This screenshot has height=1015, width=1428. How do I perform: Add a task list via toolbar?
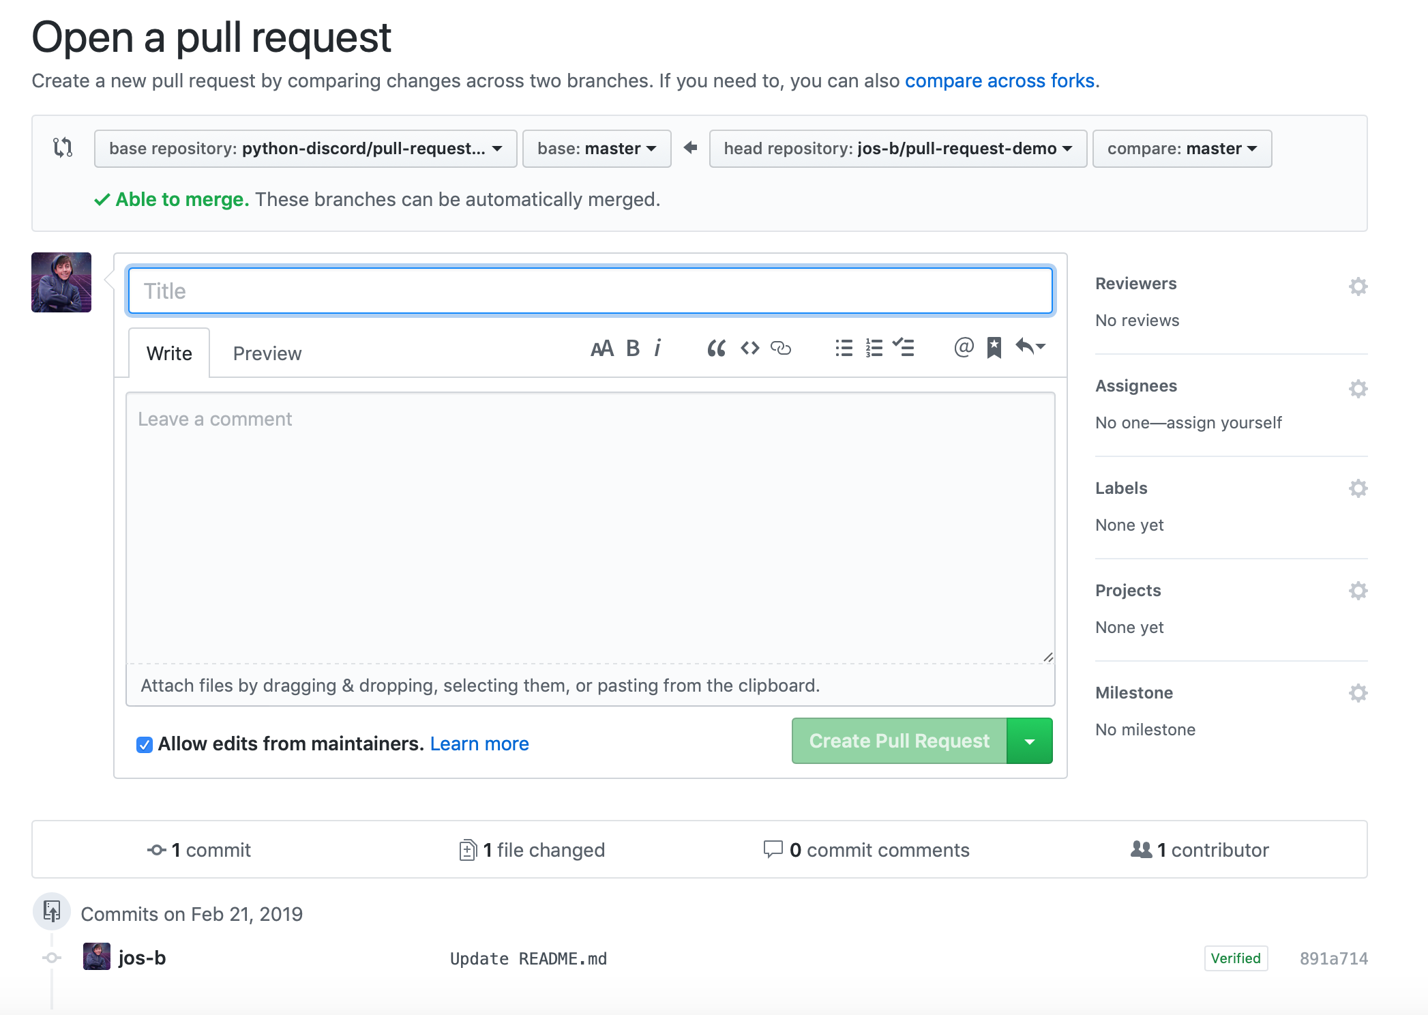pyautogui.click(x=904, y=349)
